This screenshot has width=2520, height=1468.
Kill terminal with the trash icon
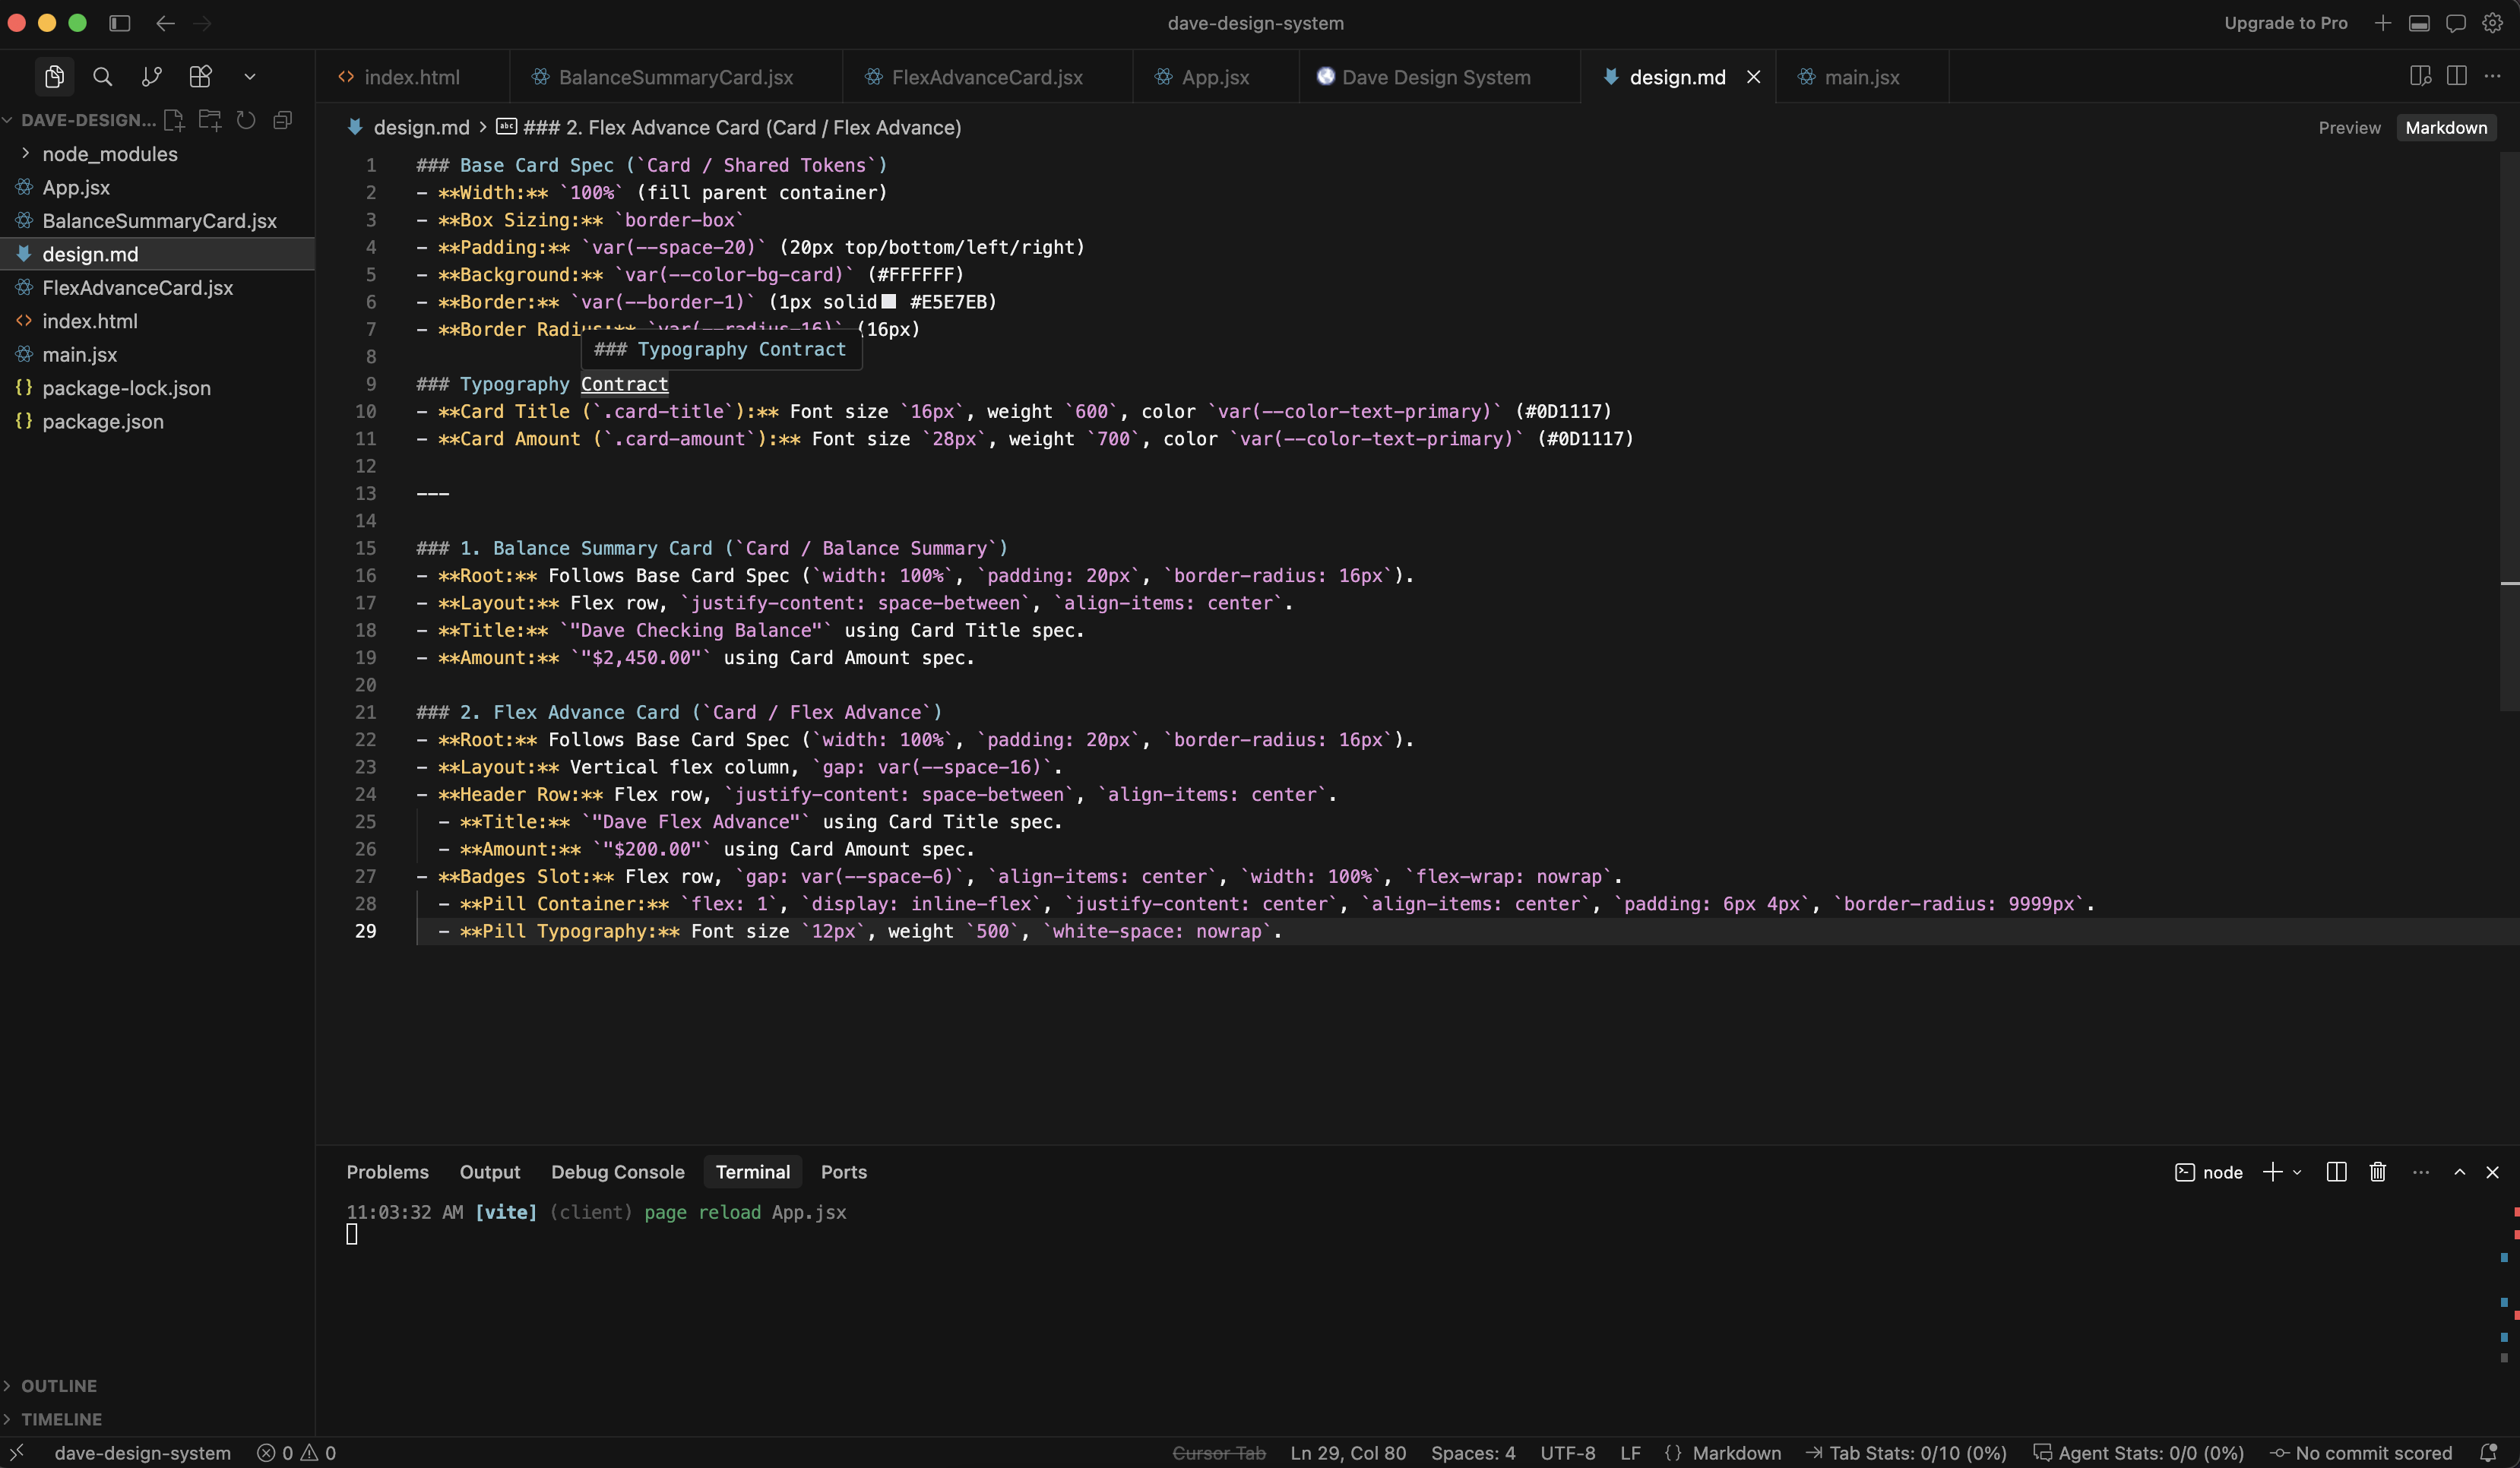pos(2378,1172)
